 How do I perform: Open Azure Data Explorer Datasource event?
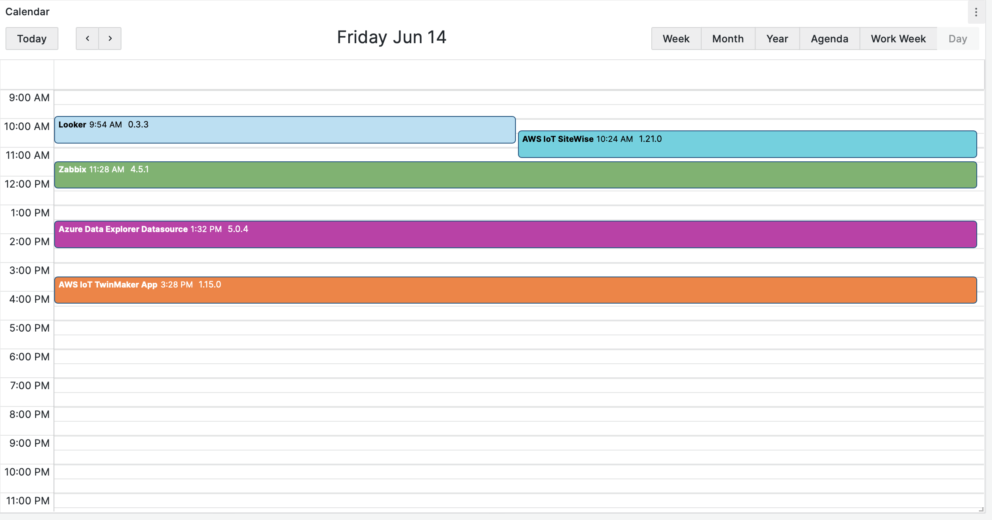515,235
